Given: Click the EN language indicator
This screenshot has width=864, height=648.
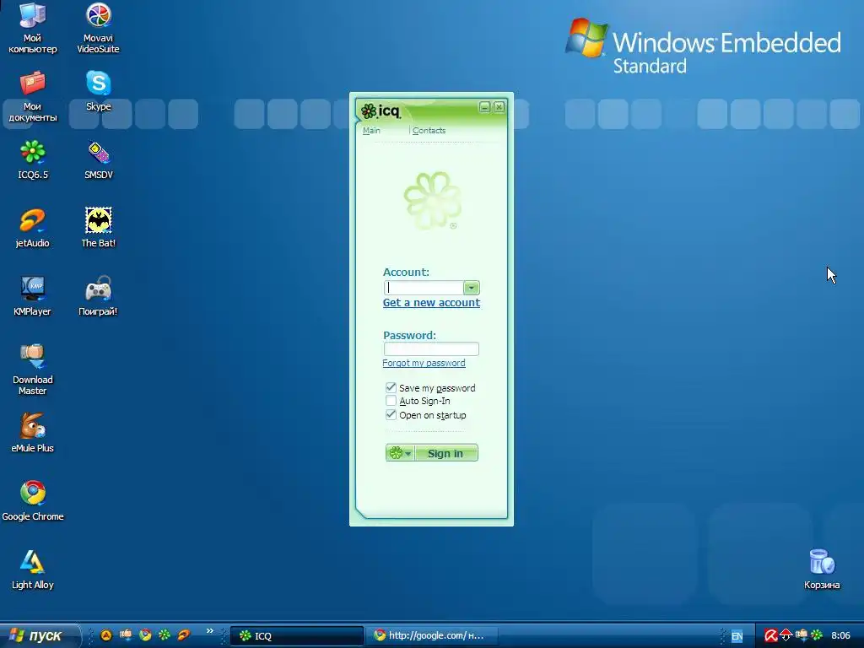Looking at the screenshot, I should (x=737, y=636).
